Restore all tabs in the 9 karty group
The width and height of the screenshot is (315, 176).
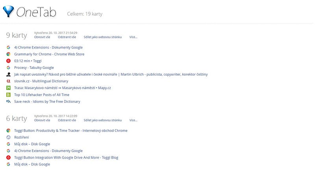tap(42, 37)
